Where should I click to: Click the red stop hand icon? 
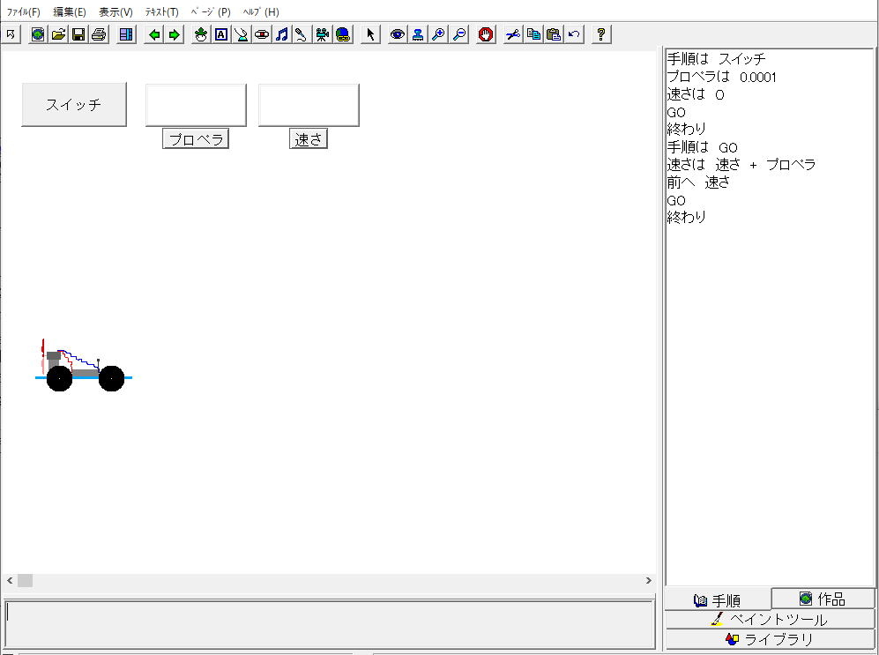(x=486, y=34)
